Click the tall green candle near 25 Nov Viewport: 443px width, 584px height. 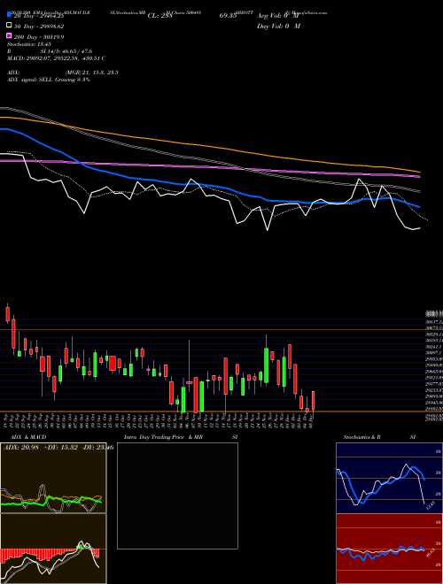[x=267, y=365]
